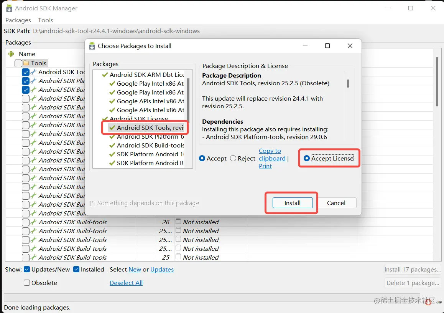Viewport: 444px width, 313px height.
Task: Click the Dependencies heading
Action: [222, 121]
